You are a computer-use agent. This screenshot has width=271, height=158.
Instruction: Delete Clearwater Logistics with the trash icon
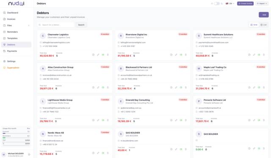click(x=108, y=55)
